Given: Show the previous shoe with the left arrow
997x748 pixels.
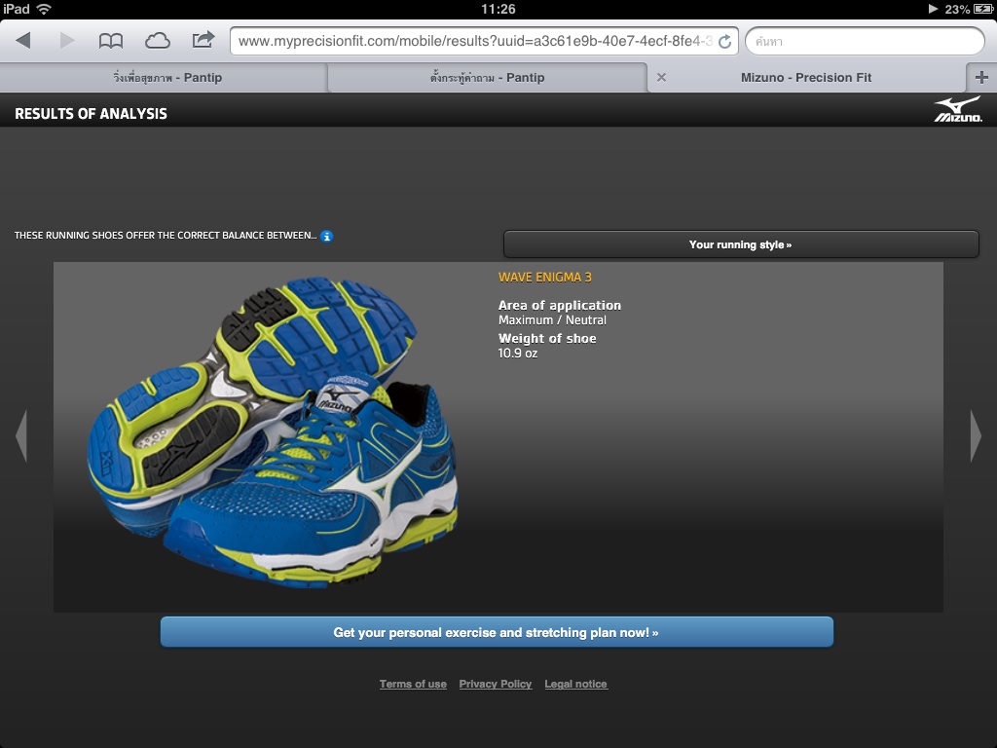Looking at the screenshot, I should point(21,435).
